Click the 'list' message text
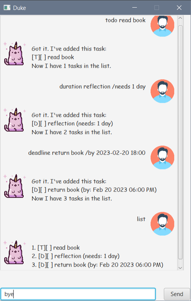This screenshot has width=191, height=301. pyautogui.click(x=141, y=219)
